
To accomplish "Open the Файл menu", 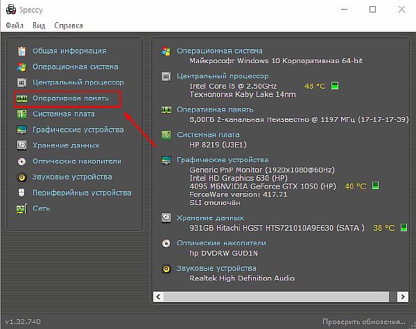I will pos(15,26).
